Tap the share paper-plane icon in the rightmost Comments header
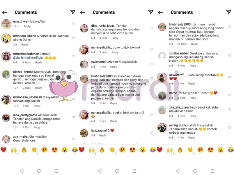 coord(229,12)
